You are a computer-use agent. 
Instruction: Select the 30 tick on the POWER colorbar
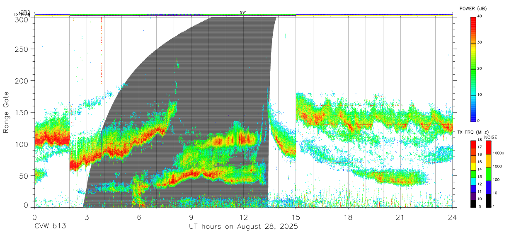coord(480,42)
